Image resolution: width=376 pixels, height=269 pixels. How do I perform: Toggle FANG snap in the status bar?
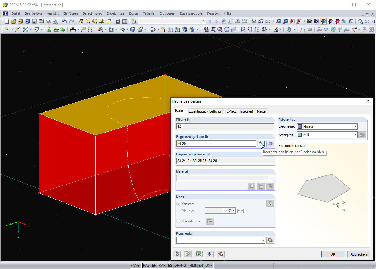(135, 266)
